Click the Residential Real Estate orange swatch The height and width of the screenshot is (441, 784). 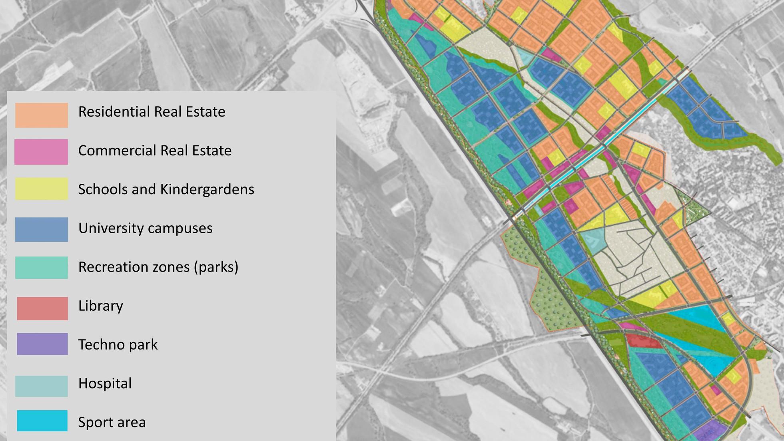pyautogui.click(x=42, y=115)
